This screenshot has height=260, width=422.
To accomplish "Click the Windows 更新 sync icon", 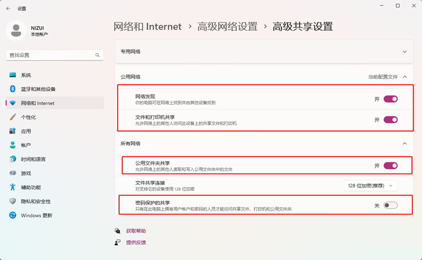I will 13,215.
